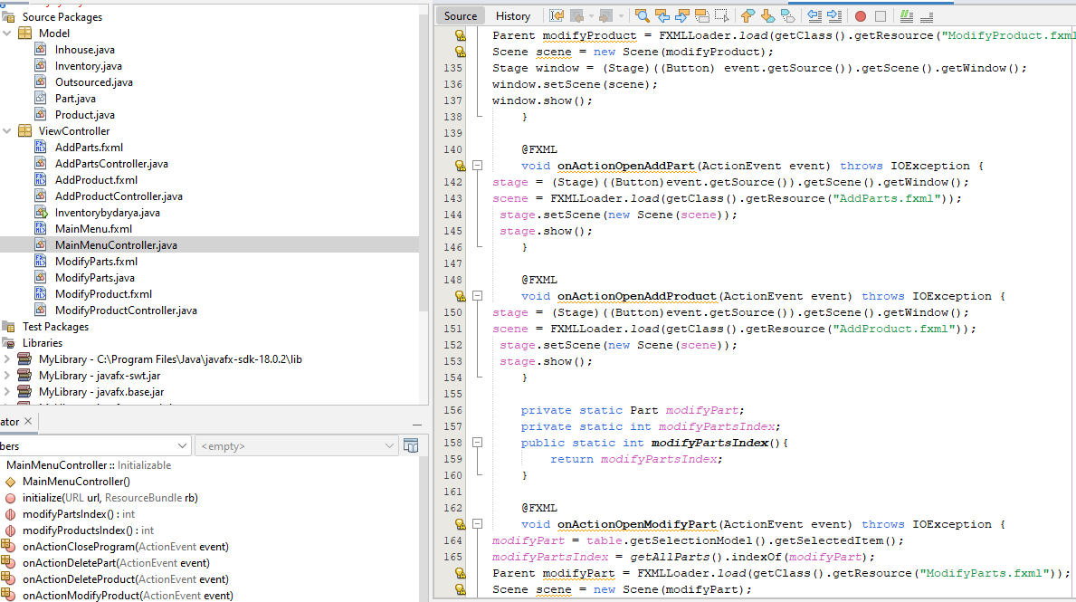Select Part.java file
The width and height of the screenshot is (1076, 602).
click(75, 99)
